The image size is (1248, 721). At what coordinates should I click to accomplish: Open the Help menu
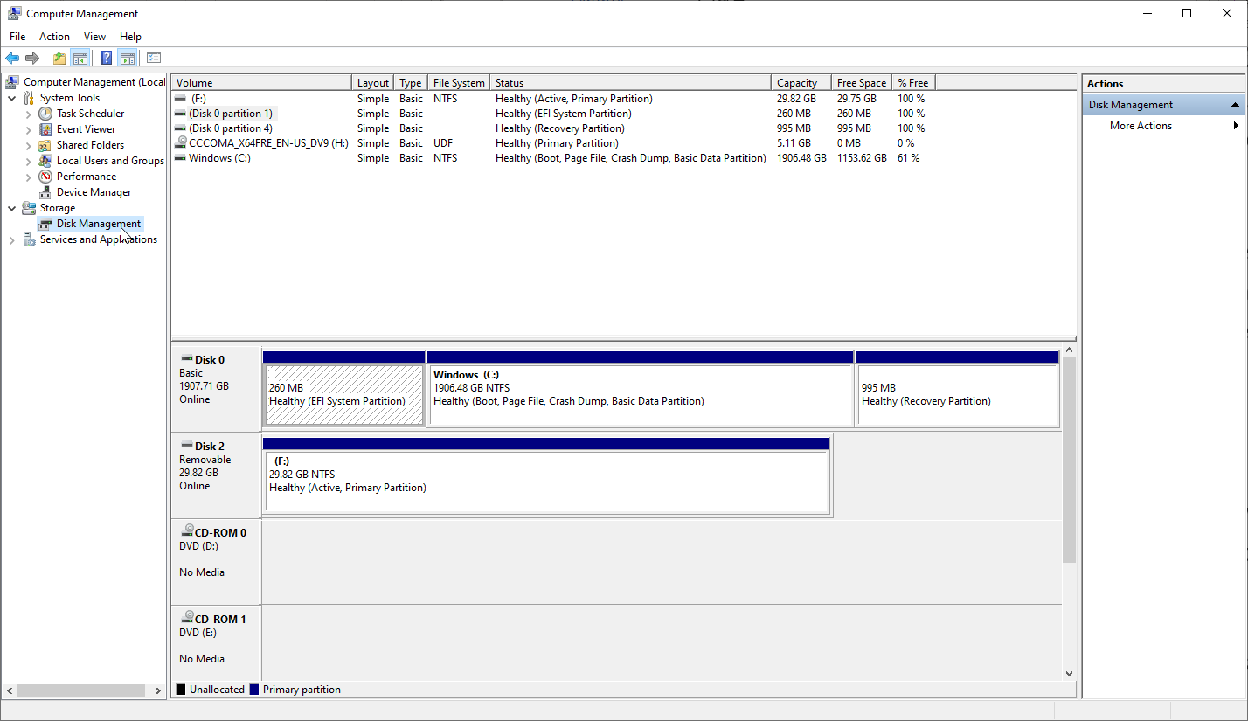tap(130, 37)
